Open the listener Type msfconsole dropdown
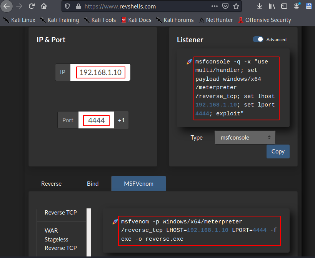The width and height of the screenshot is (315, 258). pos(245,138)
